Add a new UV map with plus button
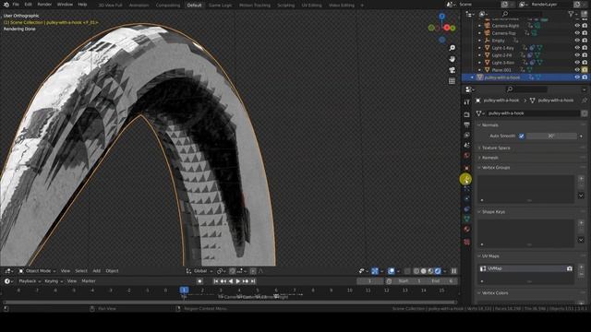This screenshot has height=332, width=591. 581,267
